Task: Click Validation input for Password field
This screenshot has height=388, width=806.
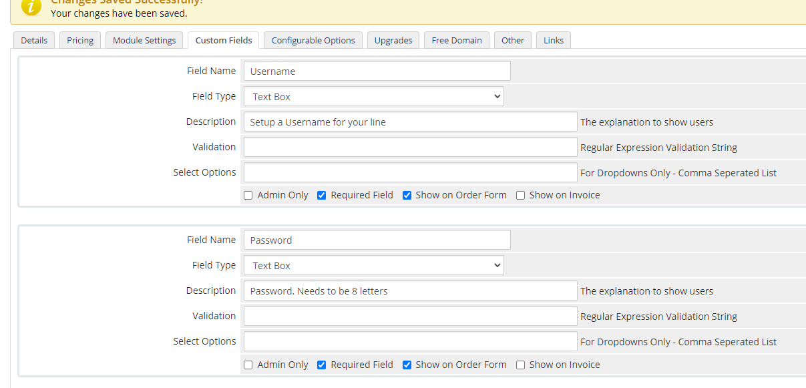Action: coord(410,317)
